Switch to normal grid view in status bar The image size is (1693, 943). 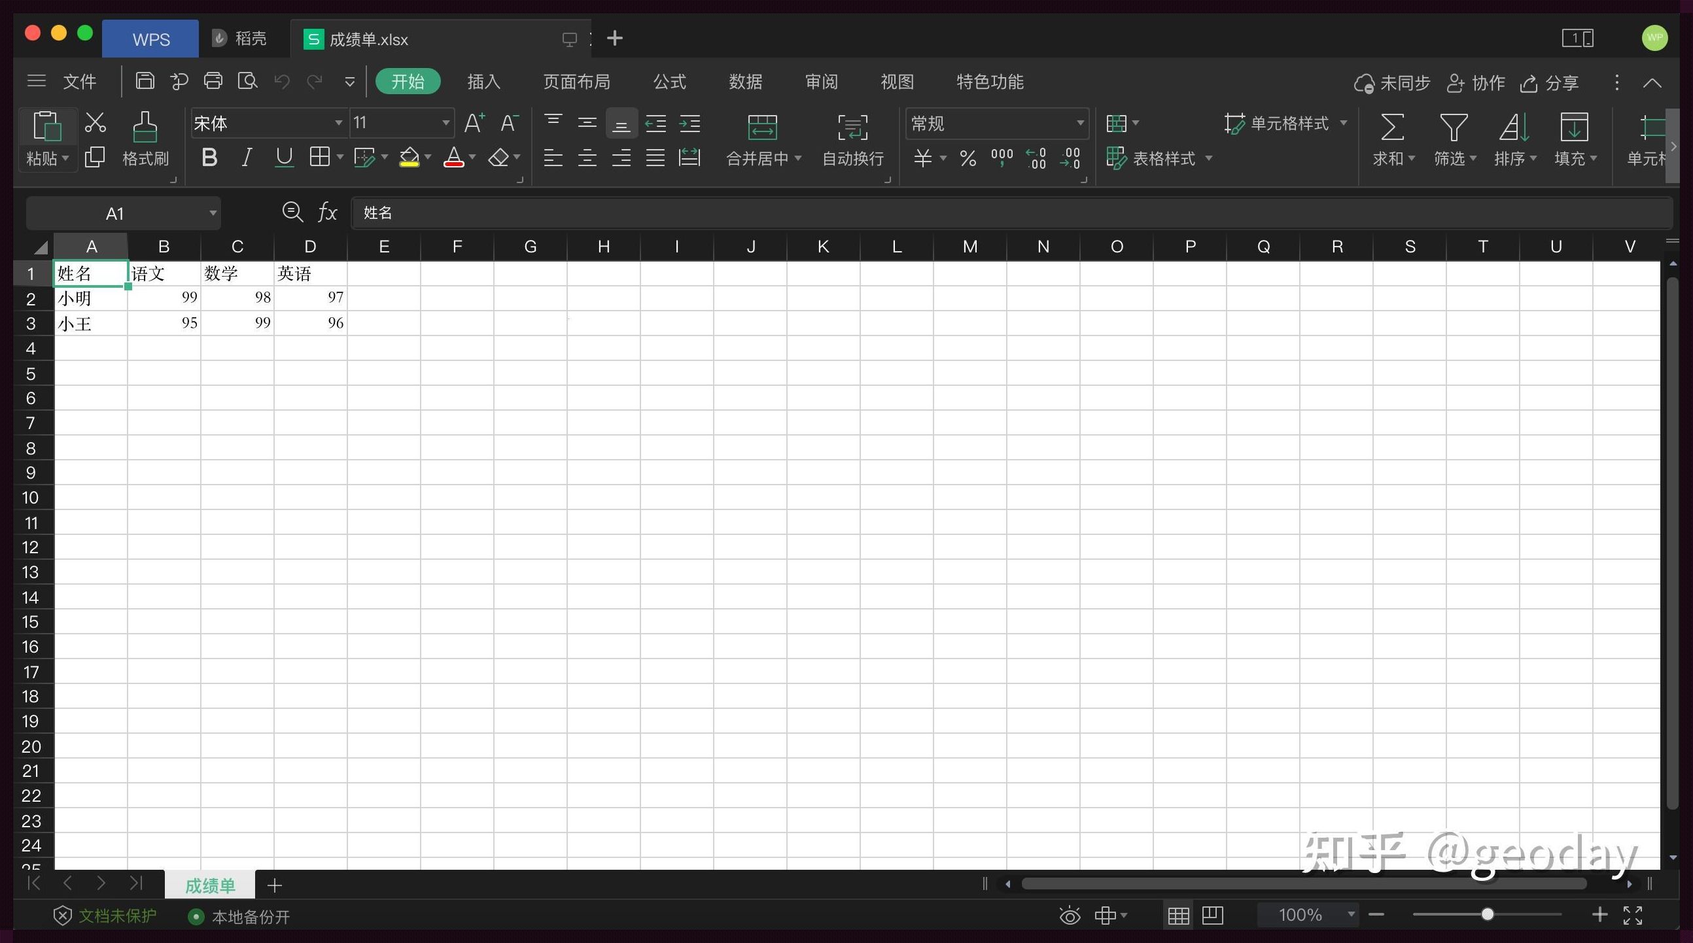point(1178,916)
